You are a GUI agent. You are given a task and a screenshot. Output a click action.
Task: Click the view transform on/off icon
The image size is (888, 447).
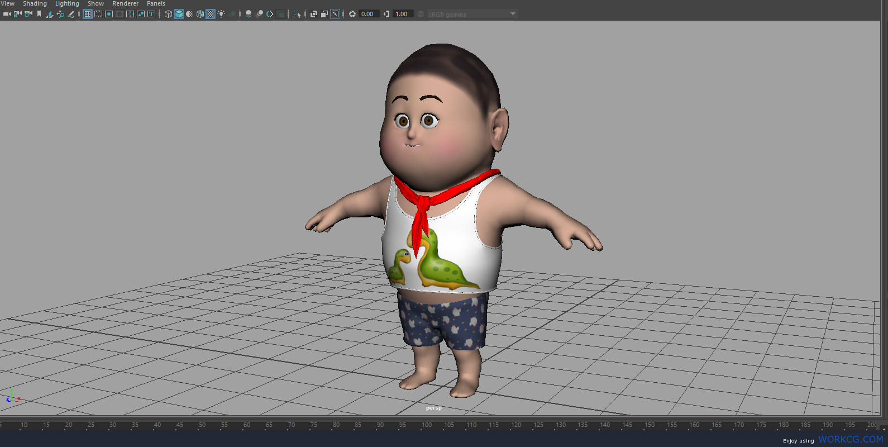coord(421,14)
